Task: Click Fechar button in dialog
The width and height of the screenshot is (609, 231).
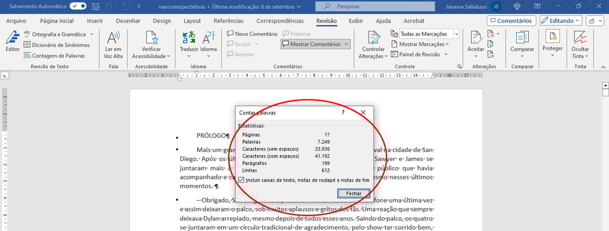Action: (x=353, y=194)
